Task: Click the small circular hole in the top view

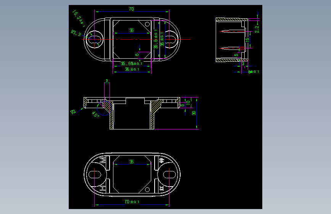Action: tap(147, 24)
